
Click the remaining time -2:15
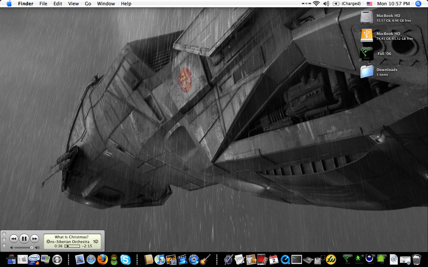tap(87, 246)
